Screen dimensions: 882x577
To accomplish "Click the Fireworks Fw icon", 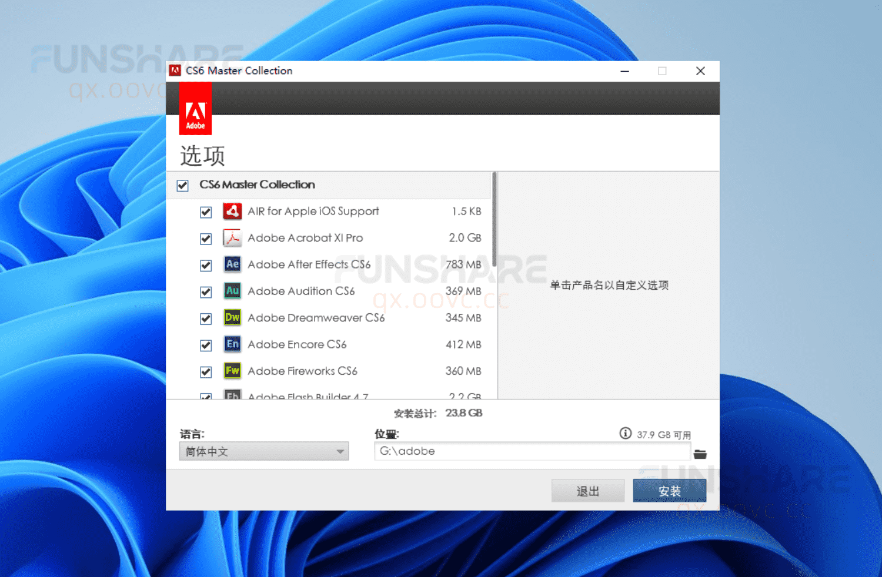I will 232,371.
